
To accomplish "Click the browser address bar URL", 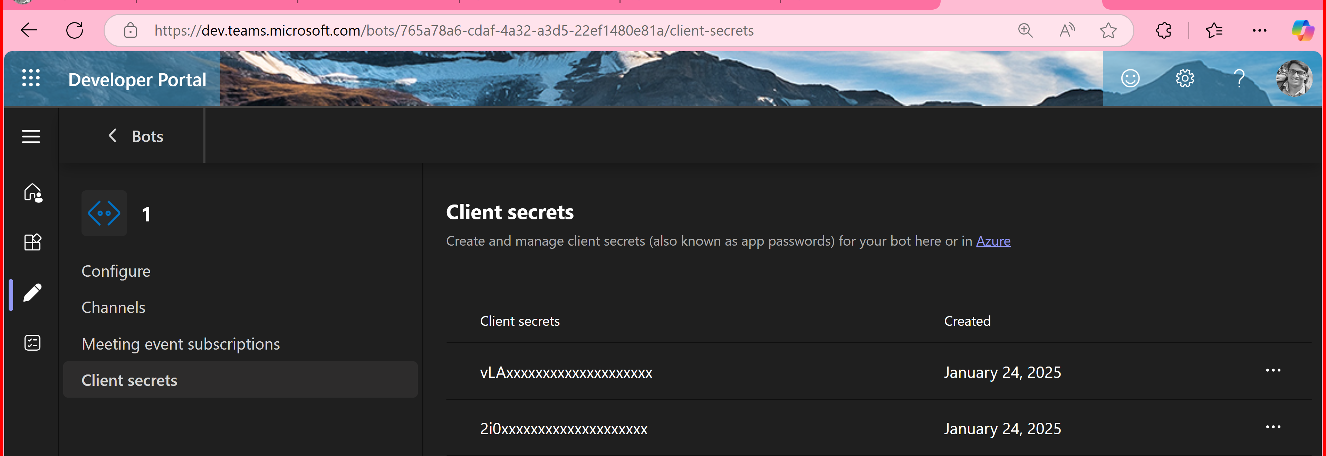I will (454, 30).
